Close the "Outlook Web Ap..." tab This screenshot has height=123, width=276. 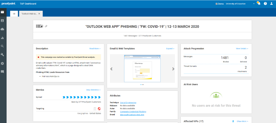(39, 14)
